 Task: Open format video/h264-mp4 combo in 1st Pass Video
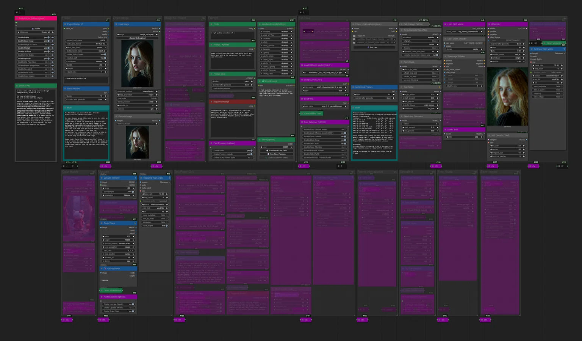(548, 76)
